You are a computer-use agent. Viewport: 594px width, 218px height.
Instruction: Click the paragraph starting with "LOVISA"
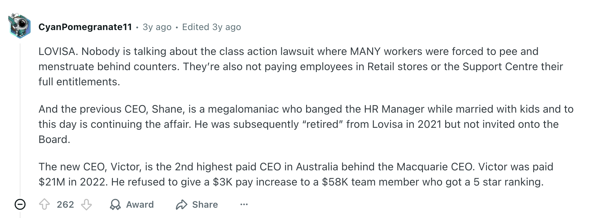coord(288,51)
